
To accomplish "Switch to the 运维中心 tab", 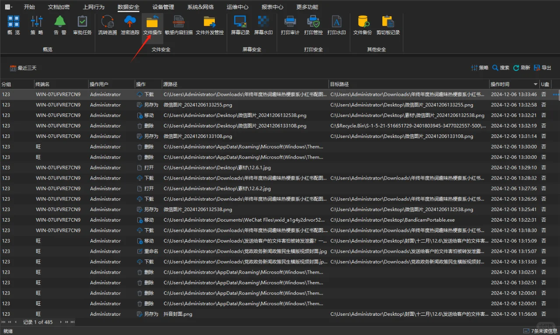I will pos(238,7).
